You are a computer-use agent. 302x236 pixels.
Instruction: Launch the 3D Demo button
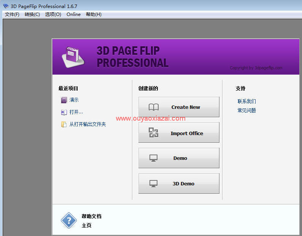[179, 183]
